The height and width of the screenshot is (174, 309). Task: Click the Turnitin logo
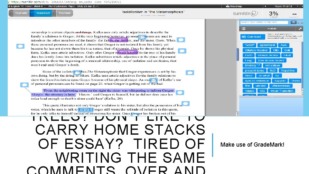tap(245, 14)
